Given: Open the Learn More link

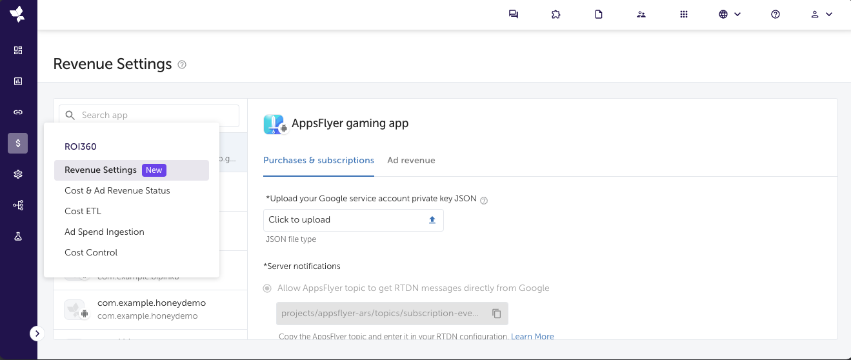Looking at the screenshot, I should (532, 336).
